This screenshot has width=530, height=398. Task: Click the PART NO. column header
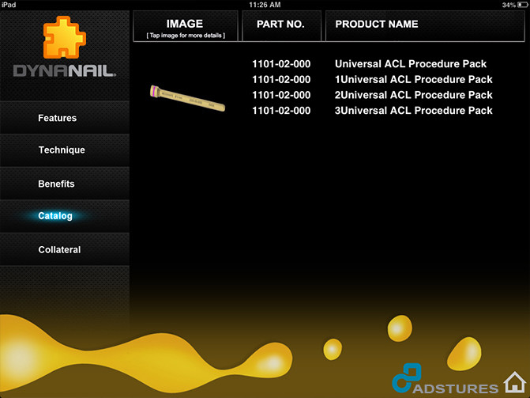281,26
